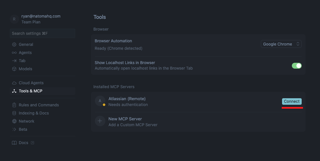
Task: Click the Atlassian (Remote) server avatar
Action: (x=100, y=101)
